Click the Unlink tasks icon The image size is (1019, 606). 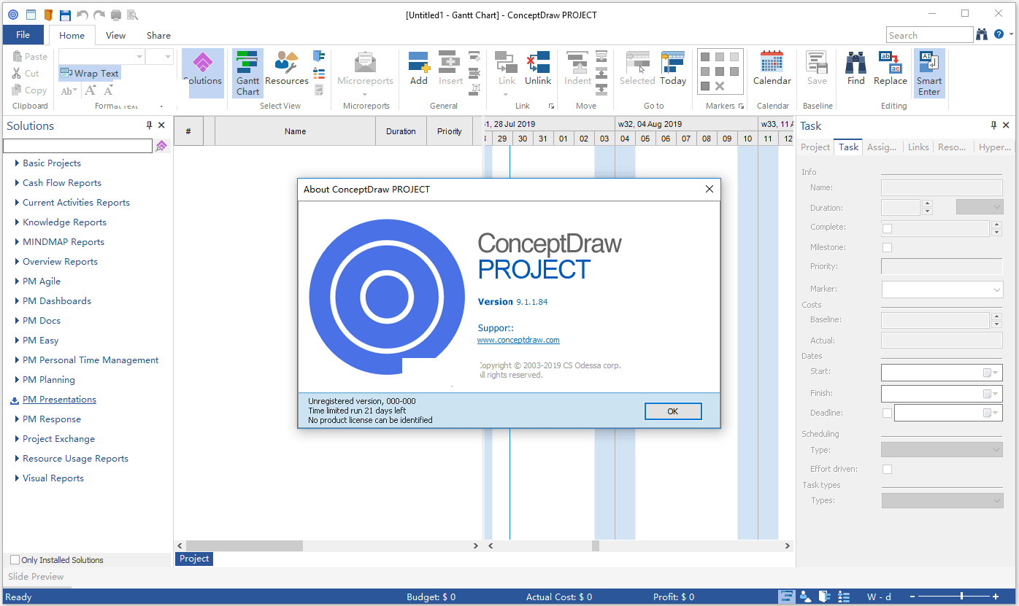pyautogui.click(x=538, y=69)
